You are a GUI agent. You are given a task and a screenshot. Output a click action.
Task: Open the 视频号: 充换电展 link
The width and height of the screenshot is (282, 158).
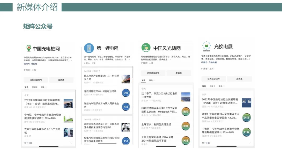coord(209,62)
